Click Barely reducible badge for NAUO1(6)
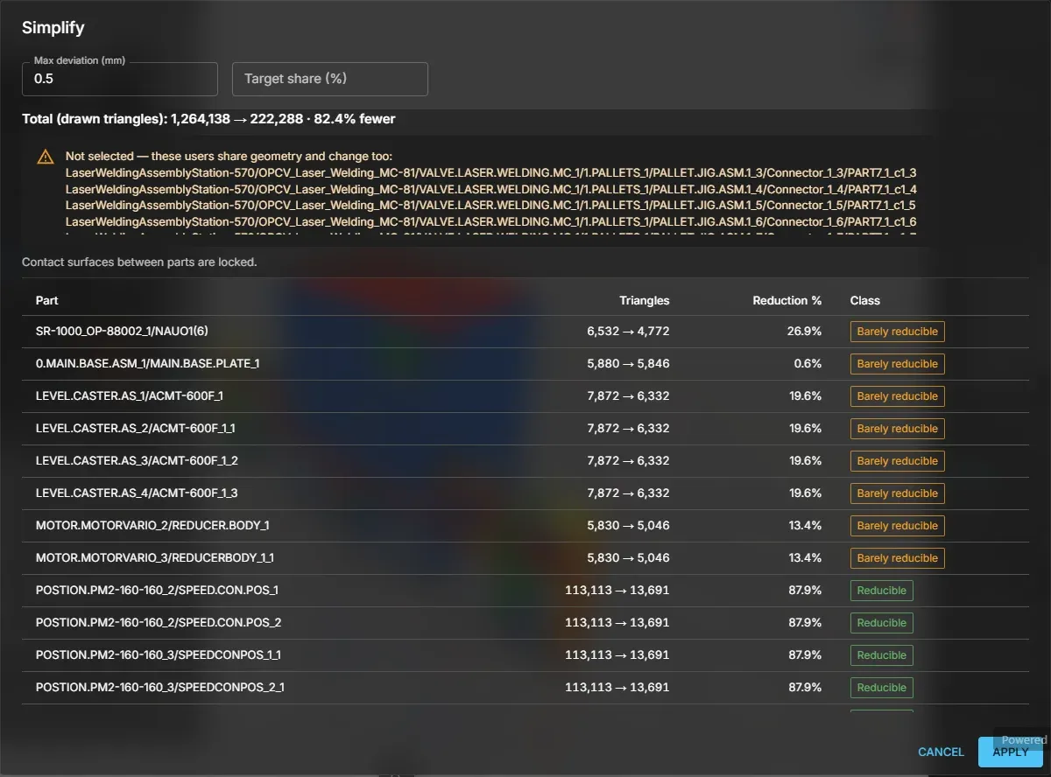Image resolution: width=1051 pixels, height=777 pixels. (897, 332)
